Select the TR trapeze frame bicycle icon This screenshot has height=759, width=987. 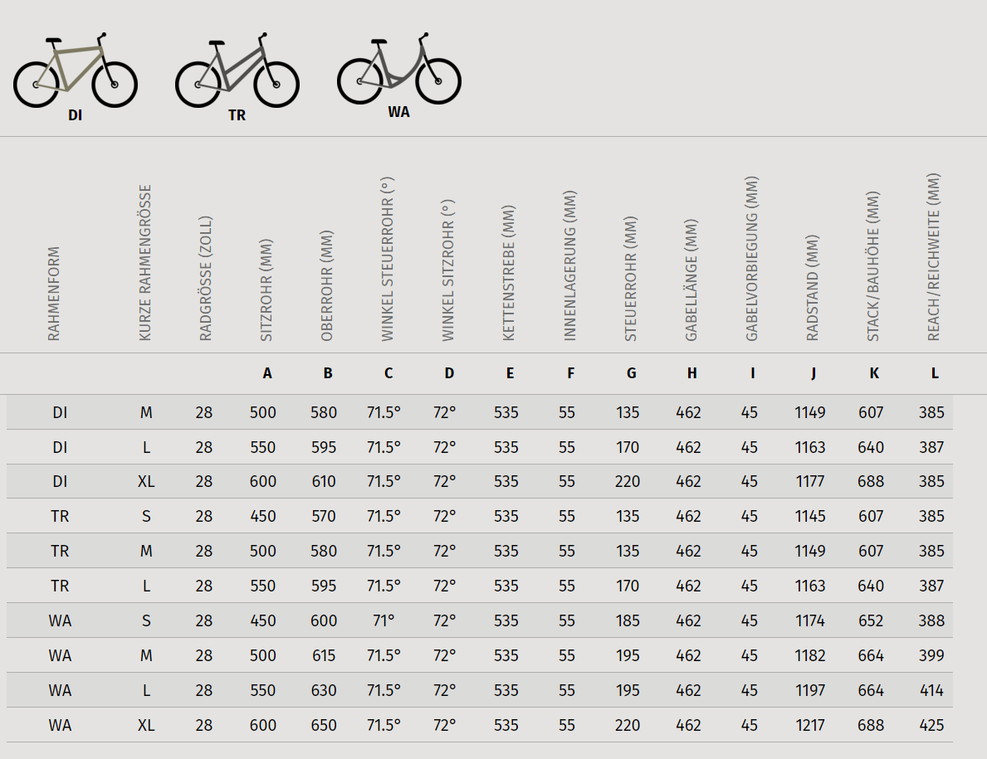pyautogui.click(x=237, y=70)
